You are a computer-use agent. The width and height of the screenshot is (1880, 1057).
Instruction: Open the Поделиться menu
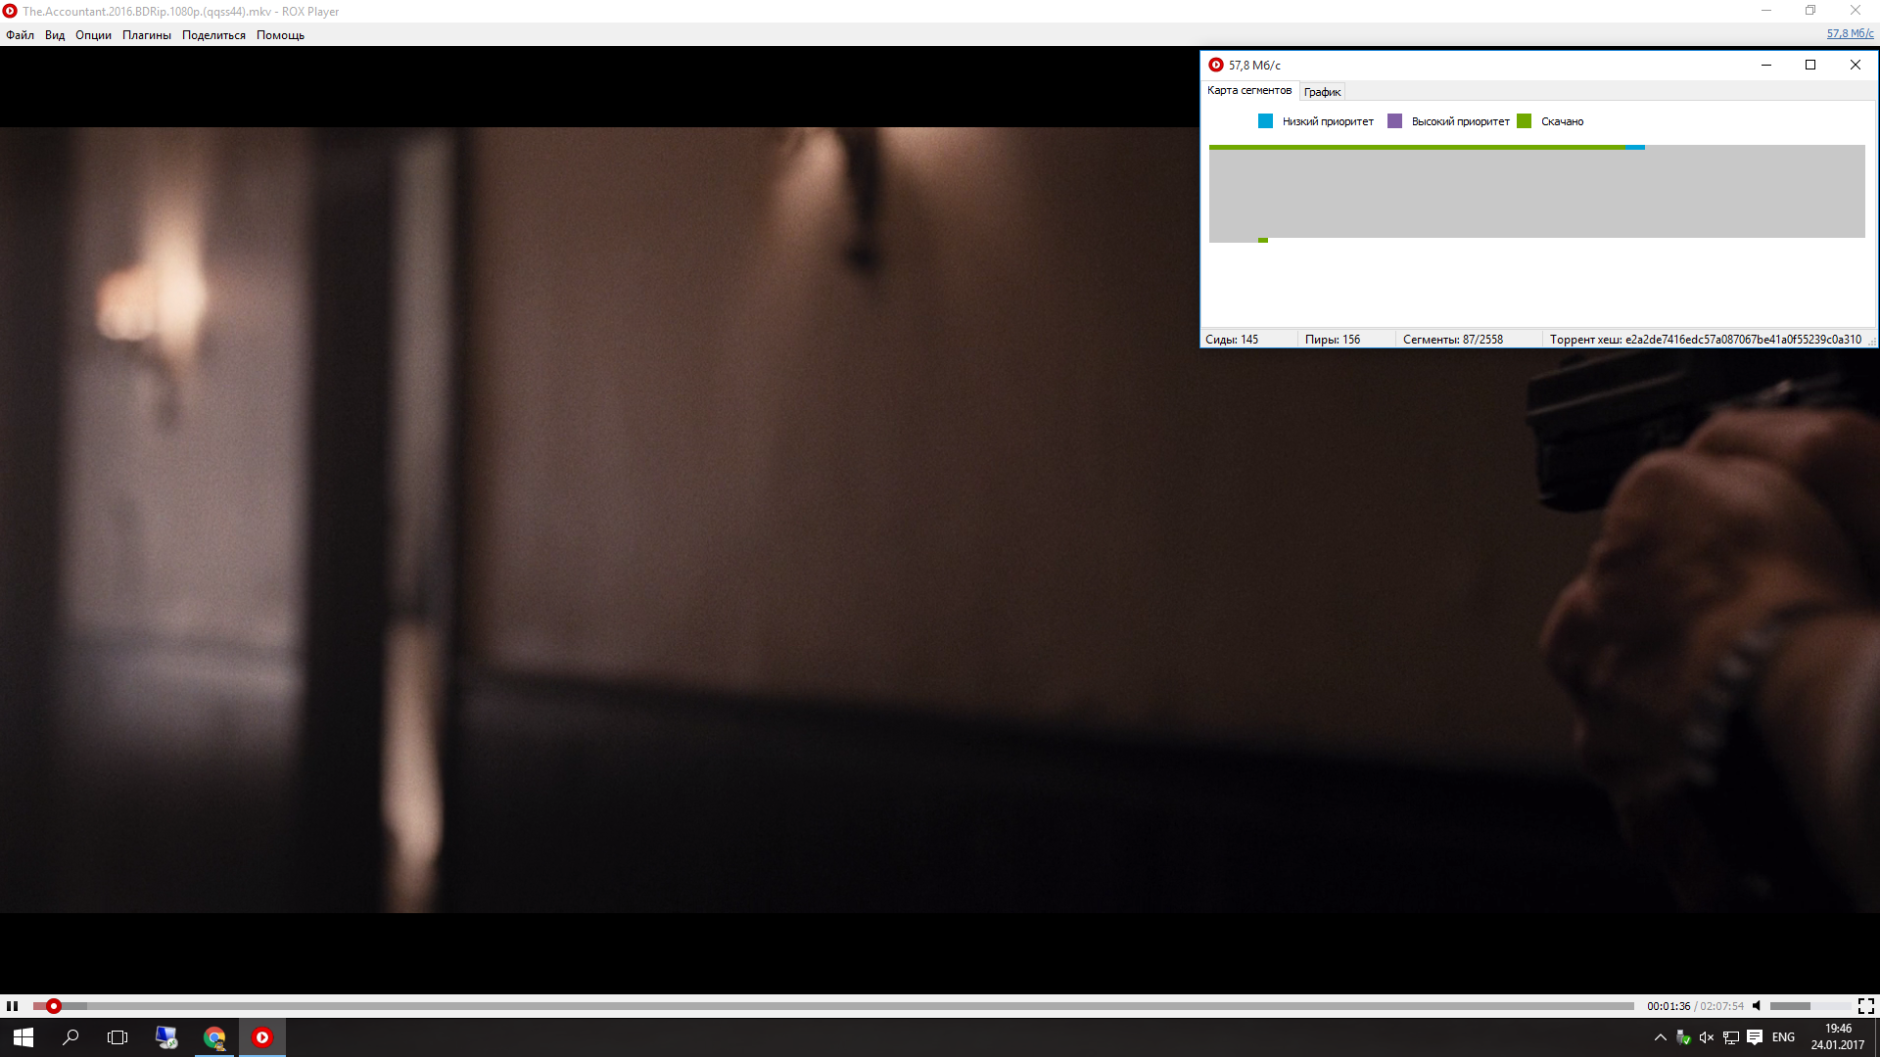(x=213, y=35)
